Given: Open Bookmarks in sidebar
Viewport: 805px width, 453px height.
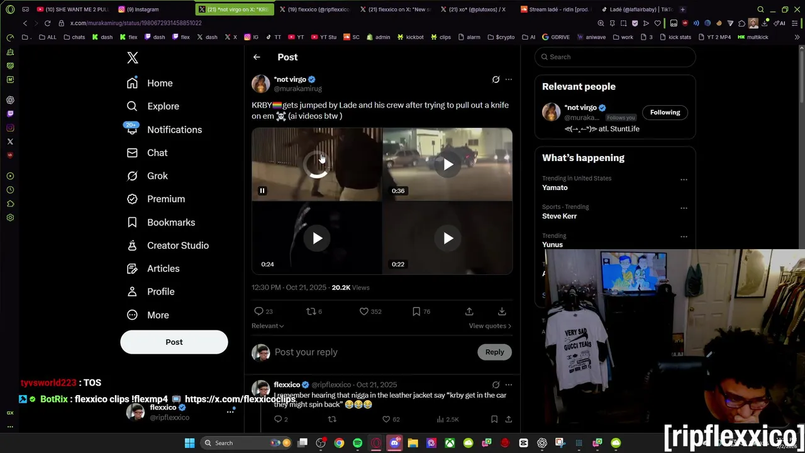Looking at the screenshot, I should click(x=161, y=222).
